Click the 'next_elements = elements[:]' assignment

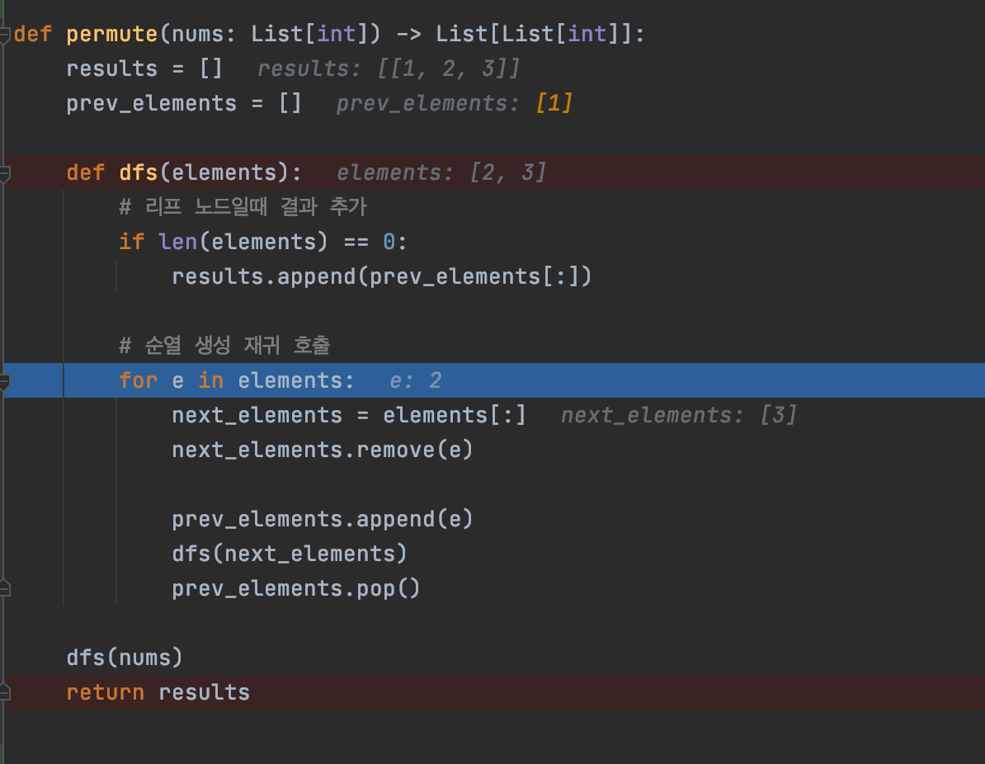coord(349,415)
